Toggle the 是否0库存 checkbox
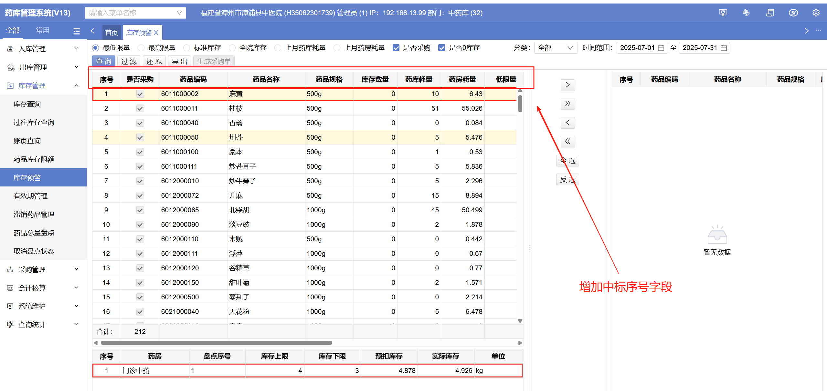 click(x=441, y=48)
